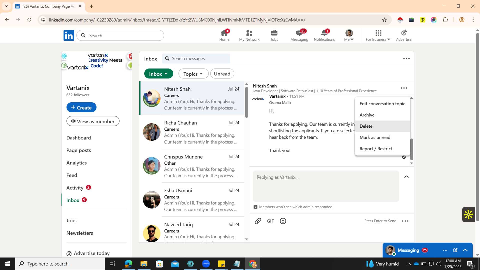
Task: Open the Me profile menu
Action: (x=349, y=35)
